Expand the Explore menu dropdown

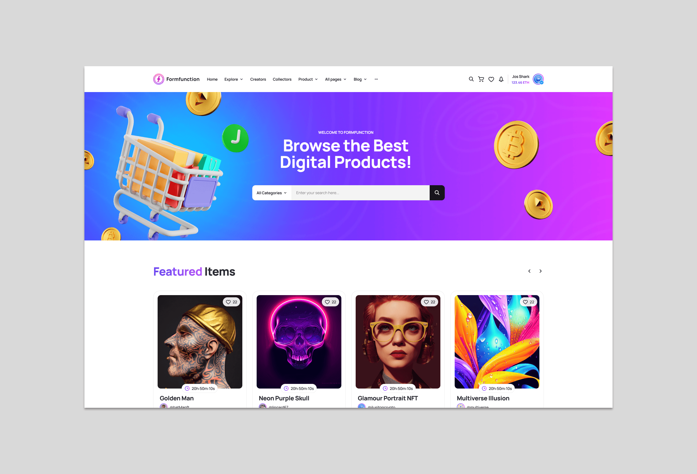(234, 79)
